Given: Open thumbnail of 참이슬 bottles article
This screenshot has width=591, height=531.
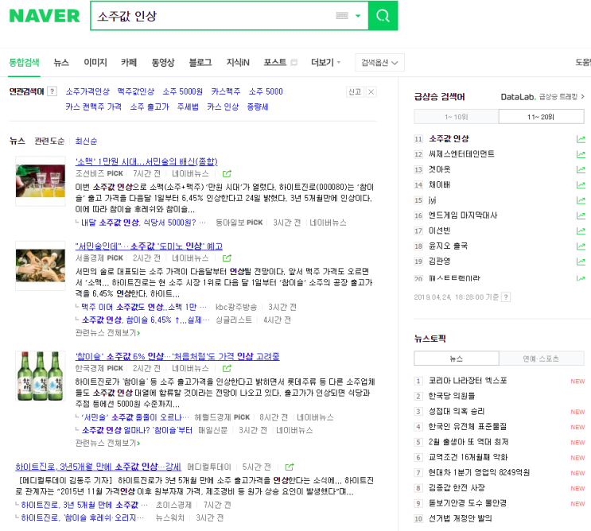Looking at the screenshot, I should coord(41,376).
